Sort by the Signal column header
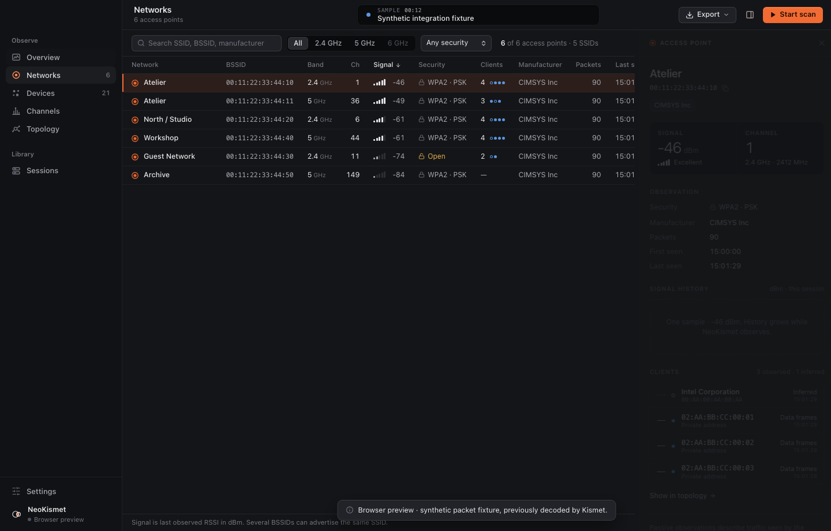Screen dimensions: 831x531 387,65
